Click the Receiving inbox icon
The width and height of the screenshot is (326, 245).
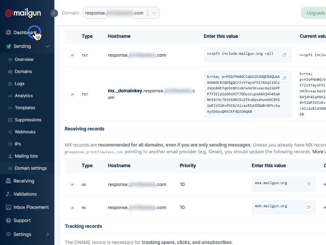[x=8, y=181]
